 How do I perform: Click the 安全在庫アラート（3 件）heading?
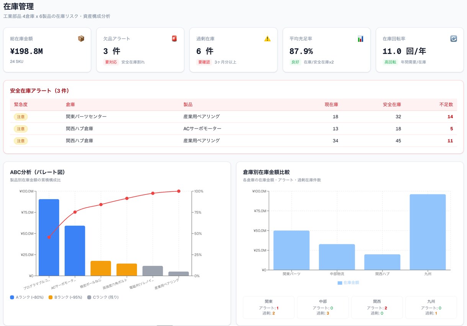[39, 91]
